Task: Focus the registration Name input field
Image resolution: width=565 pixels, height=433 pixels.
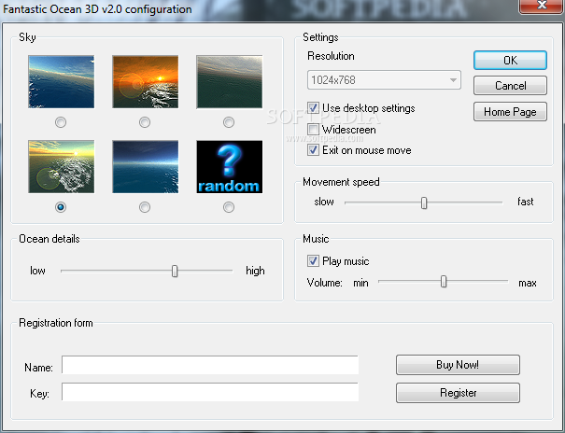Action: 210,365
